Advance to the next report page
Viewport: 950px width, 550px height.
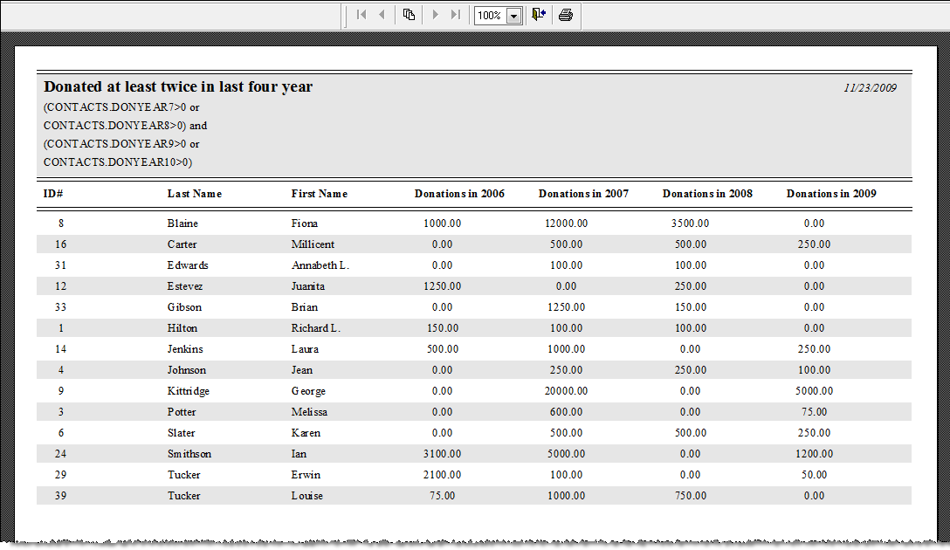(x=436, y=15)
